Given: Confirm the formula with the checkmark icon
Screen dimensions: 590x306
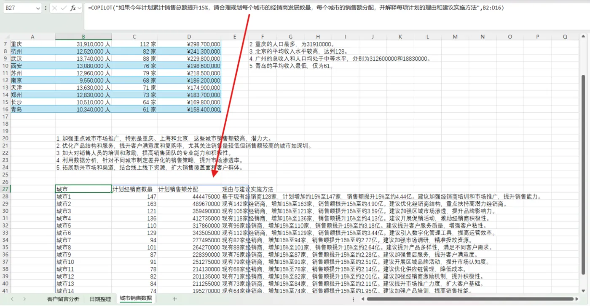Looking at the screenshot, I should [x=63, y=8].
